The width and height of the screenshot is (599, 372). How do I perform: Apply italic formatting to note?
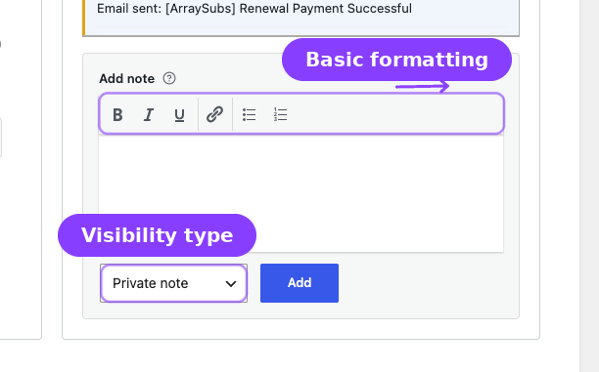(x=149, y=114)
